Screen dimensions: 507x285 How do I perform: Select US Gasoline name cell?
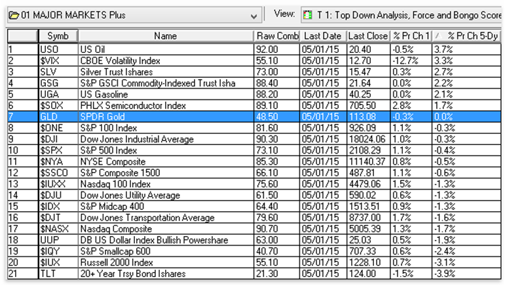click(x=166, y=94)
